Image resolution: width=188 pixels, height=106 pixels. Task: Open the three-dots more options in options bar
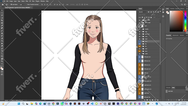[x=67, y=4]
